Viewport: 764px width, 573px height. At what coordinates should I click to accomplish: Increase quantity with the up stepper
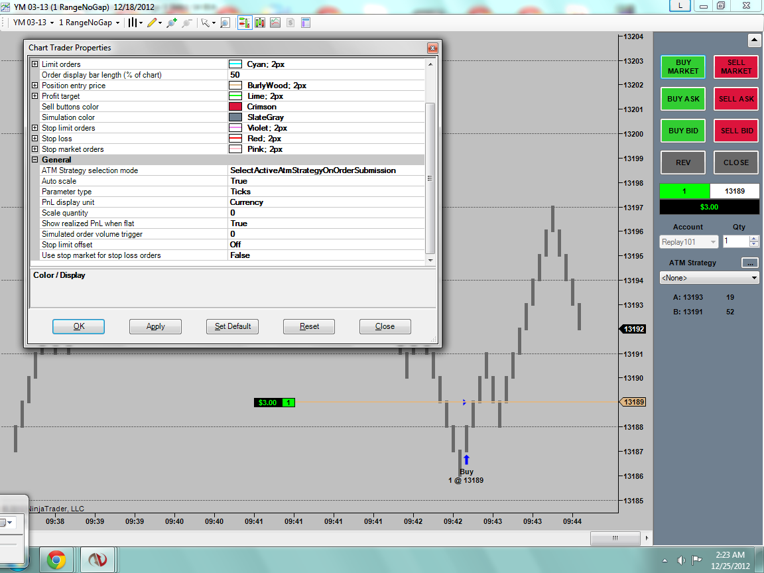click(x=754, y=238)
